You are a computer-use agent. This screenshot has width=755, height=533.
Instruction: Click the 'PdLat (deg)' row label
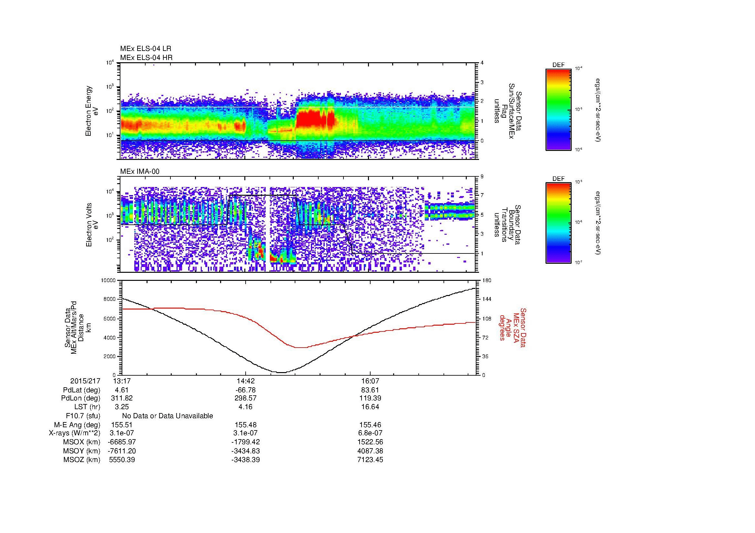click(82, 390)
